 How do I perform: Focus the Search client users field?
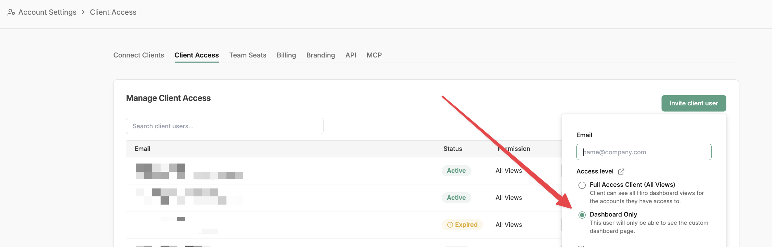point(225,126)
